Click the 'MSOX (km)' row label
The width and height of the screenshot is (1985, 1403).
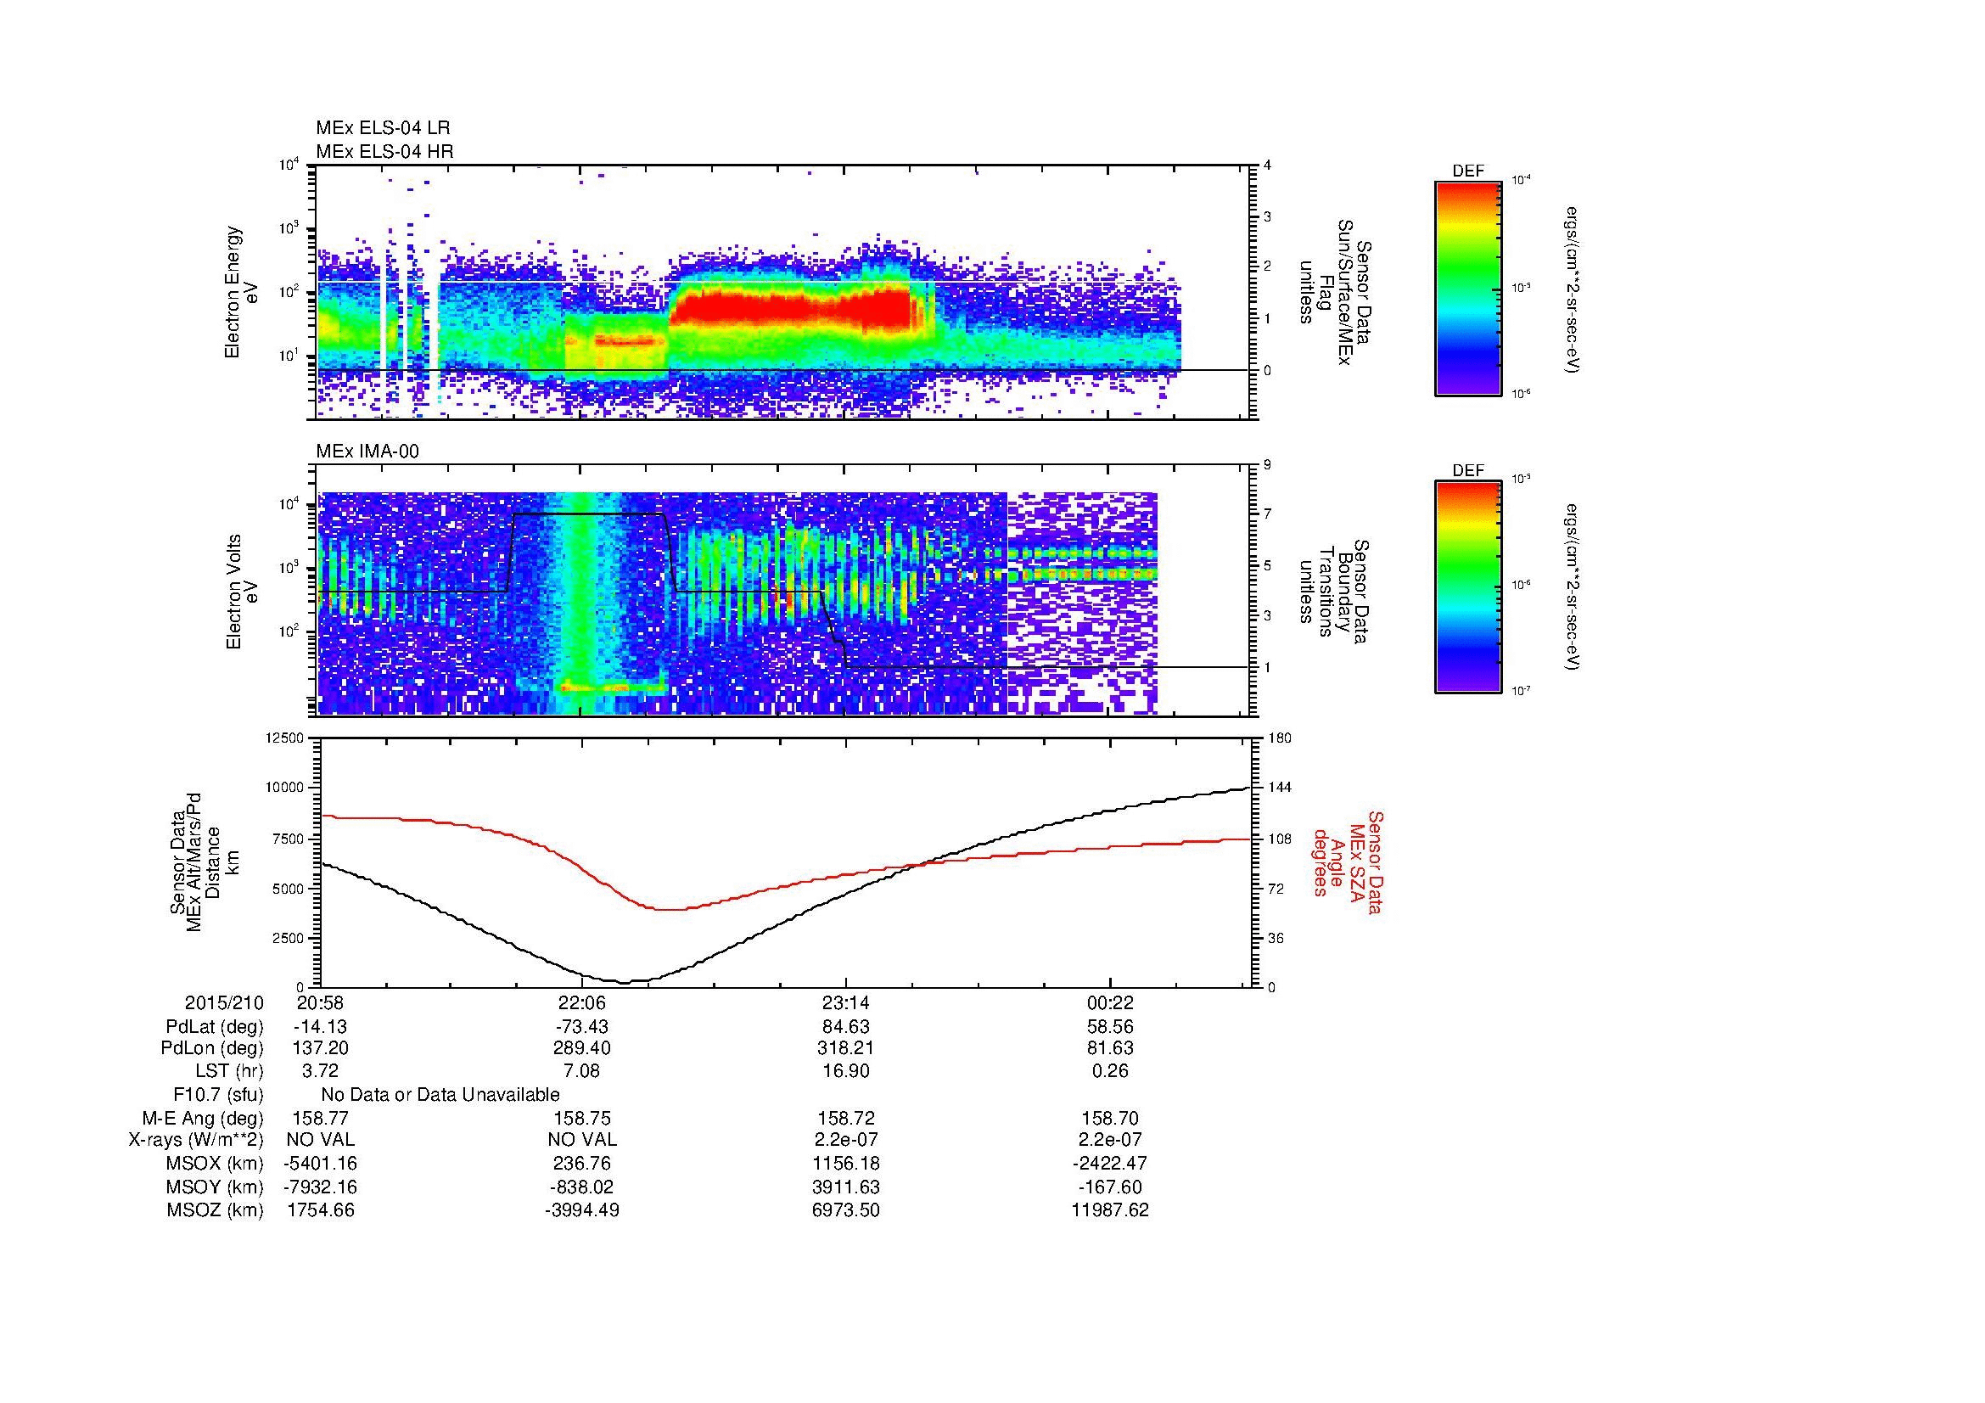coord(216,1164)
